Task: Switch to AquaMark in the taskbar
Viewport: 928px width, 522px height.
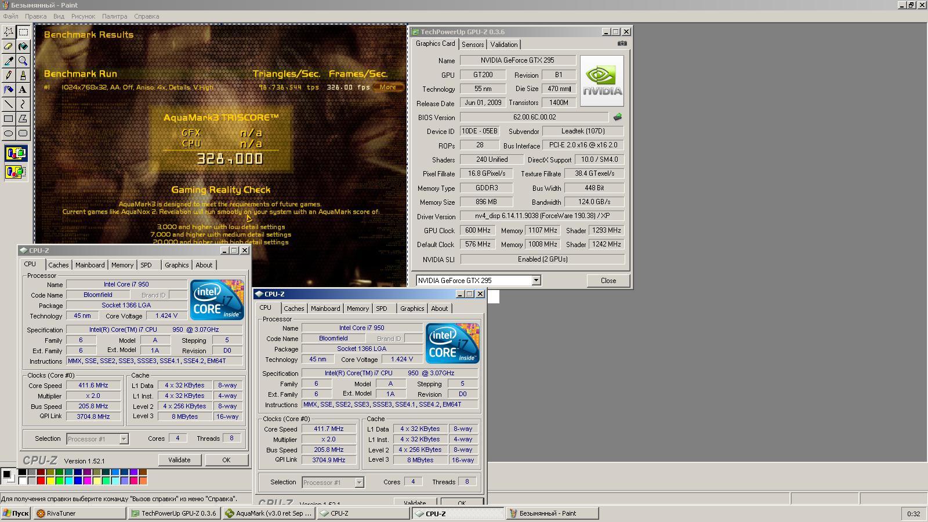Action: click(269, 513)
